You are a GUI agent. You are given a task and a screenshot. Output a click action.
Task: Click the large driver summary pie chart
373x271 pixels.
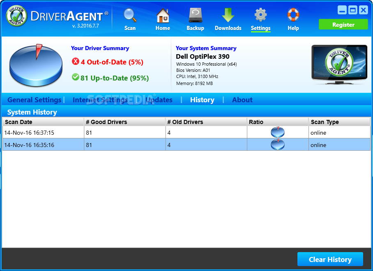[36, 65]
